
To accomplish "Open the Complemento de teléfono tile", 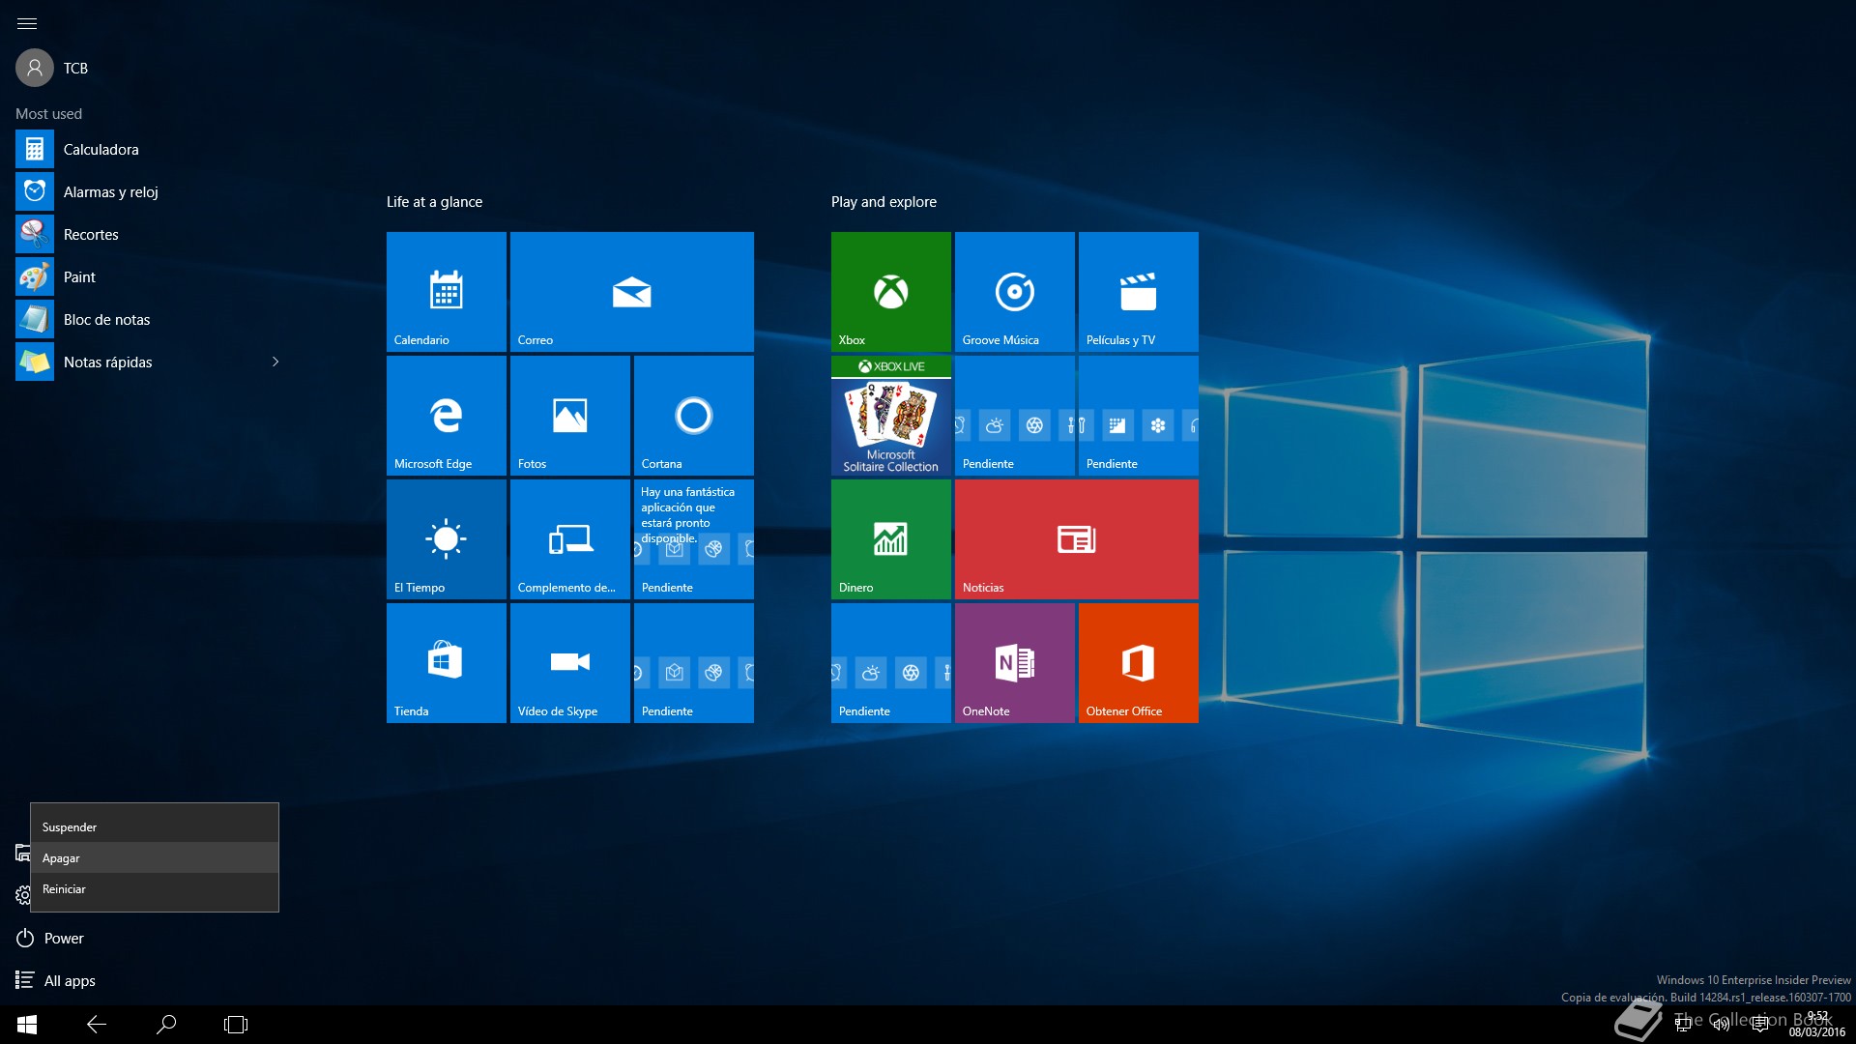I will (x=570, y=539).
